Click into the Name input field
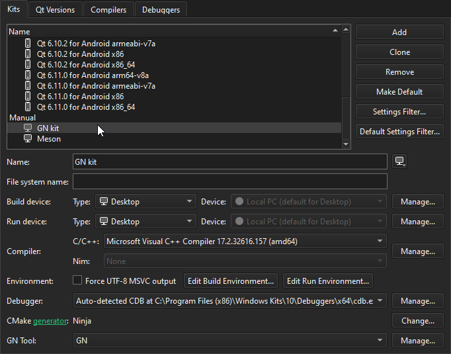Screen dimensions: 451x354 [x=230, y=161]
